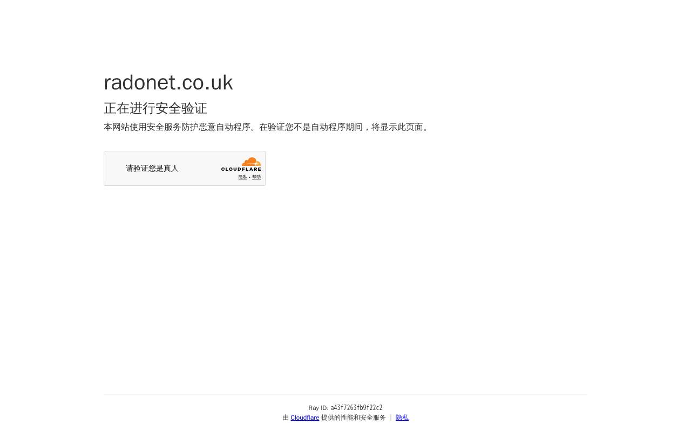Click the radonet.co.uk heading
Screen dimensions: 691x431
click(x=168, y=82)
